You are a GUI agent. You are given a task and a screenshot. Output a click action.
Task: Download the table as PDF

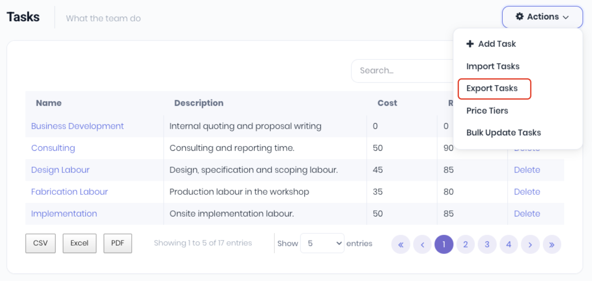[118, 243]
